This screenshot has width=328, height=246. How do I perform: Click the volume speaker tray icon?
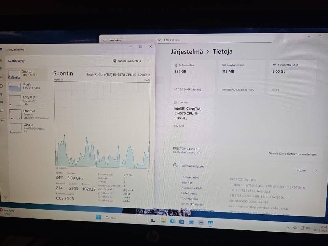click(x=308, y=228)
